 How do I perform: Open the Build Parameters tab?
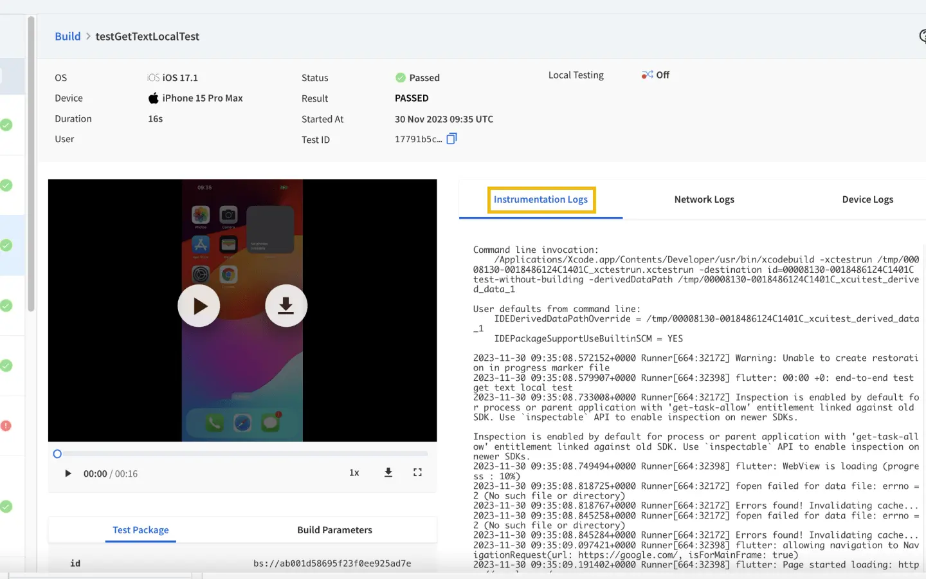(334, 530)
